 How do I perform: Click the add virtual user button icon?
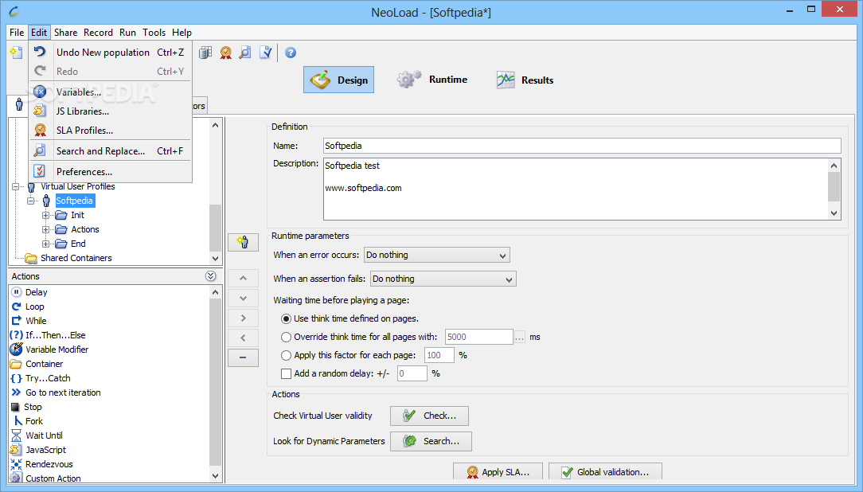[x=244, y=242]
